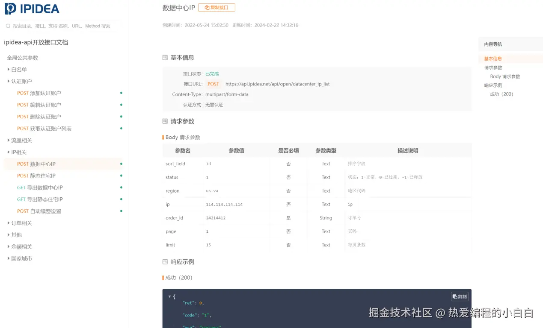
Task: Collapse the IP相关 tree folder
Action: (x=9, y=152)
